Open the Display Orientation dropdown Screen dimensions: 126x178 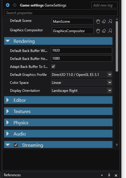pyautogui.click(x=110, y=90)
